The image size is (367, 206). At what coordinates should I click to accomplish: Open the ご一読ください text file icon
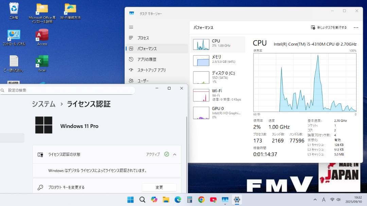tap(14, 63)
